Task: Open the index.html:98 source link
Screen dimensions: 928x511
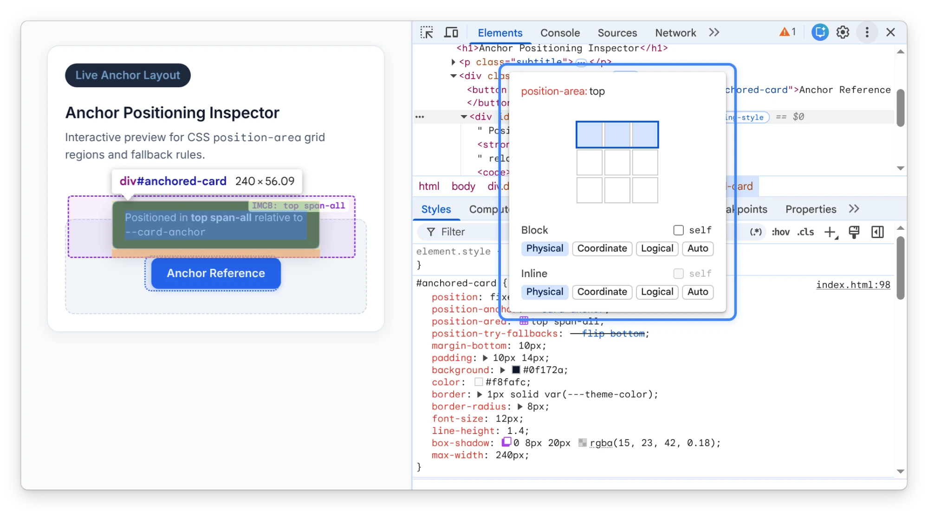Action: (853, 285)
